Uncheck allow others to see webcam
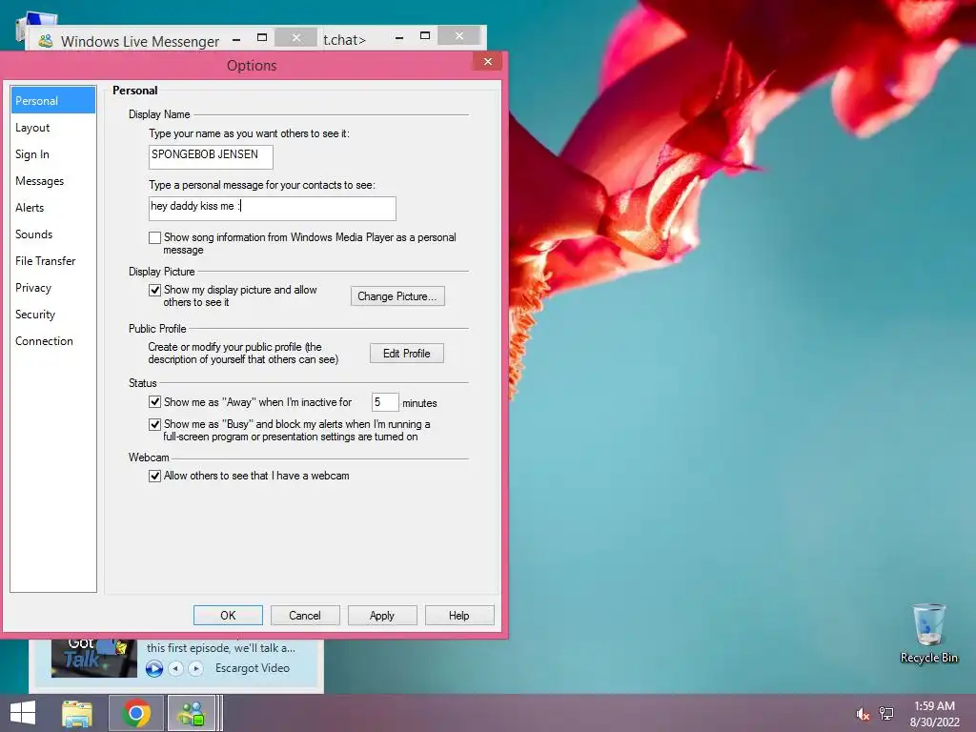The height and width of the screenshot is (732, 976). tap(155, 477)
